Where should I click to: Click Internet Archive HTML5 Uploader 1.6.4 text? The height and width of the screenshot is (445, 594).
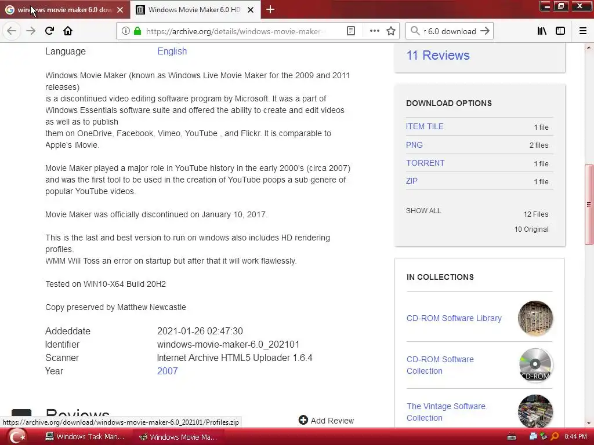(x=234, y=358)
